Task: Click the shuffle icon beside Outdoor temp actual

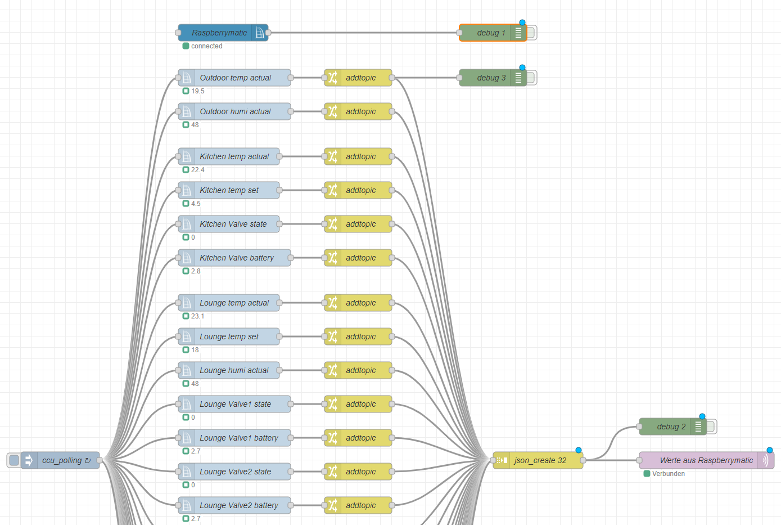Action: click(x=333, y=78)
